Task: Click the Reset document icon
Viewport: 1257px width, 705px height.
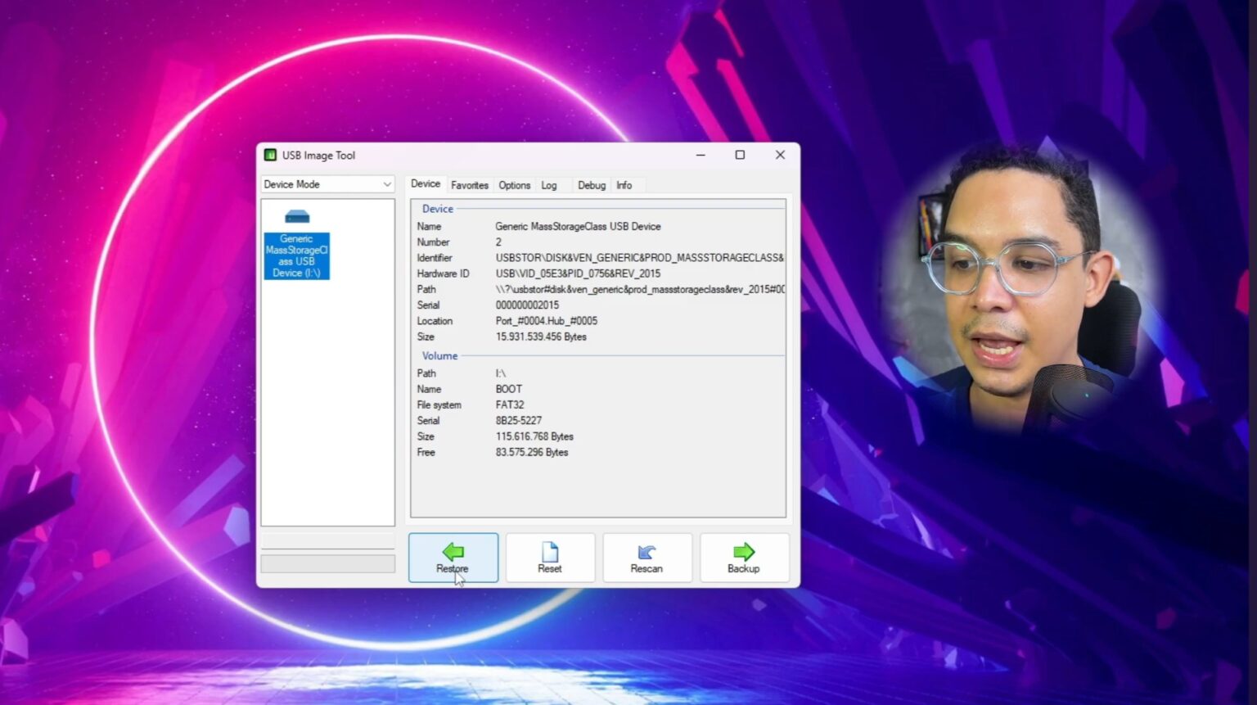Action: [x=550, y=550]
